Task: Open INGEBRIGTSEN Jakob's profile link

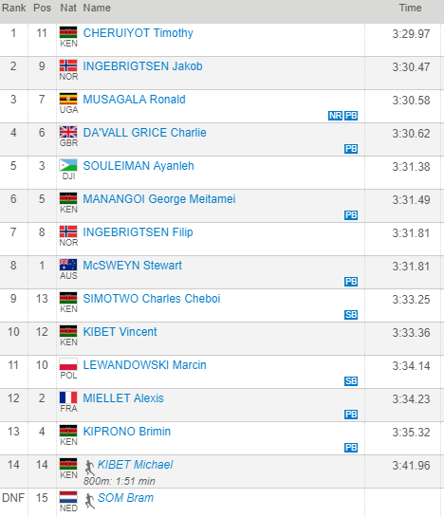Action: click(142, 66)
